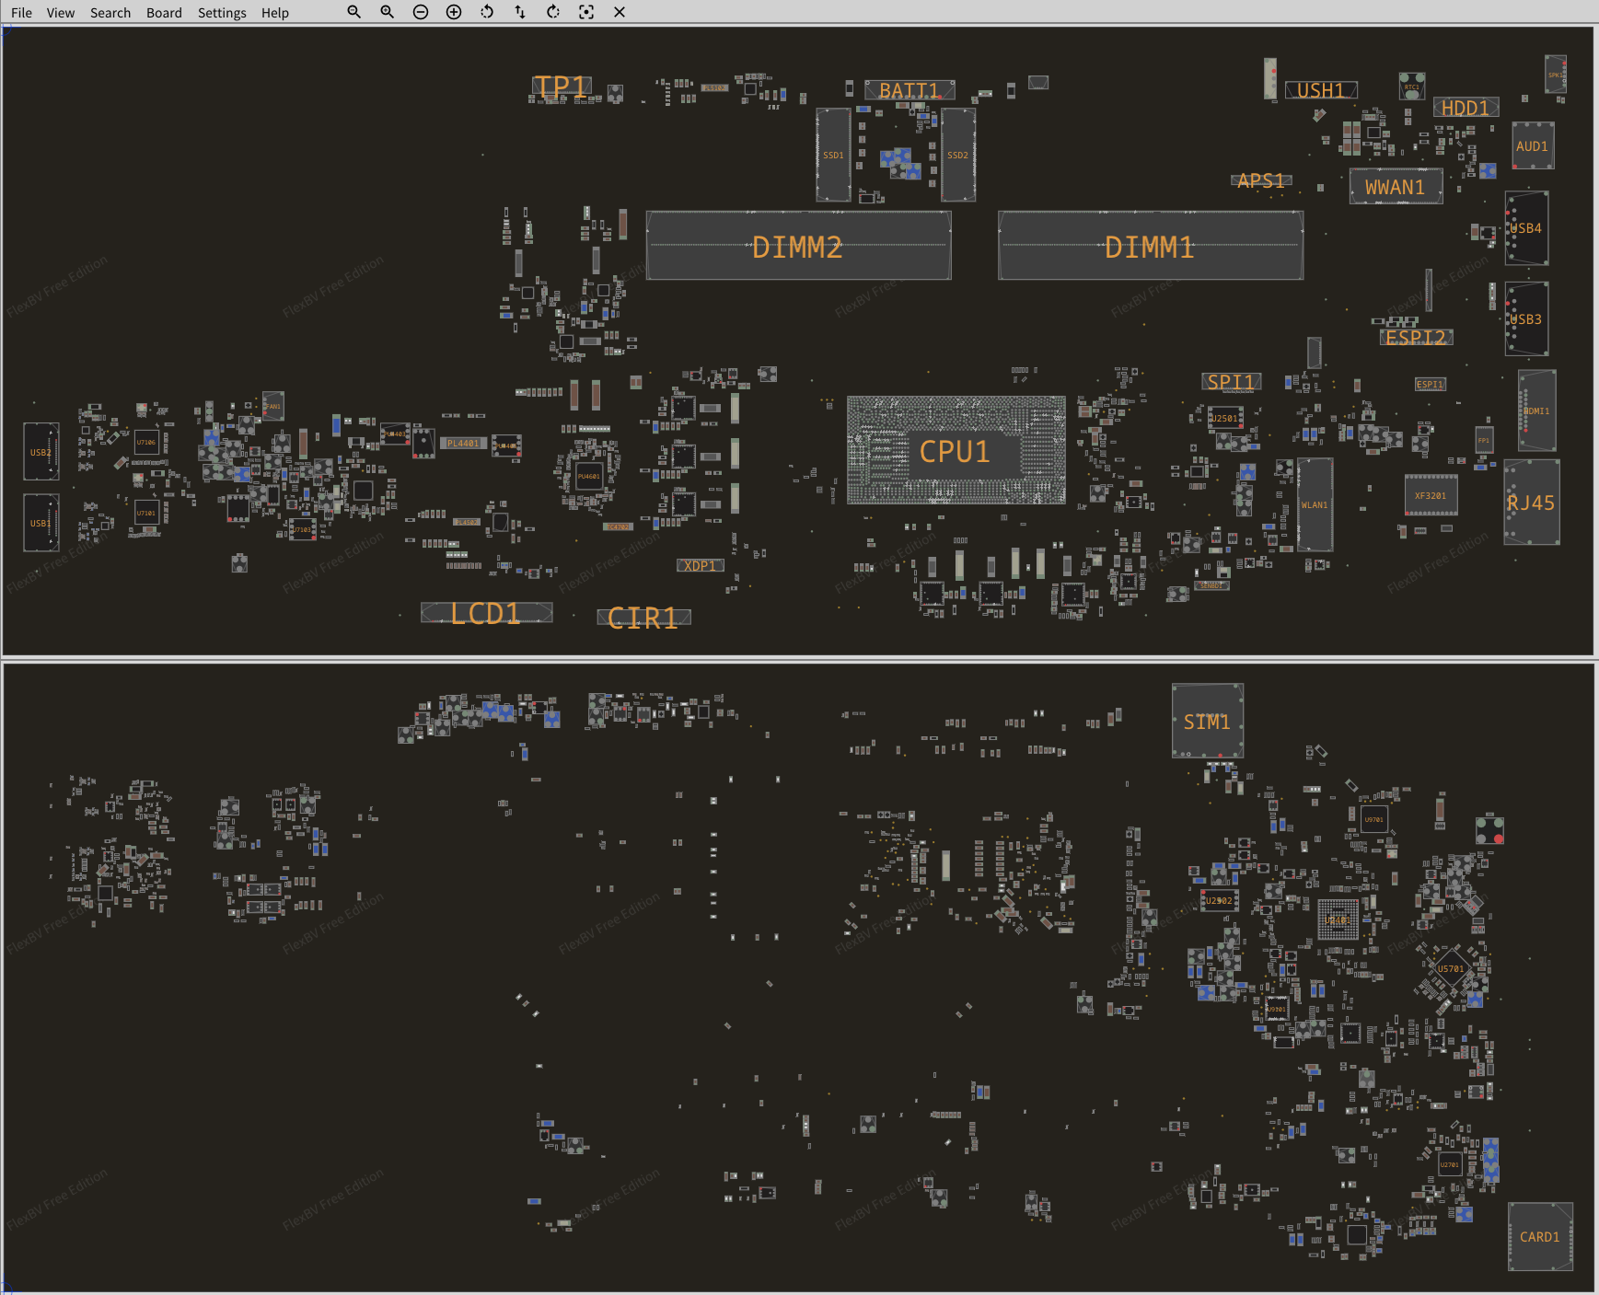Image resolution: width=1599 pixels, height=1295 pixels.
Task: Click the fit-to-view target icon
Action: [x=586, y=12]
